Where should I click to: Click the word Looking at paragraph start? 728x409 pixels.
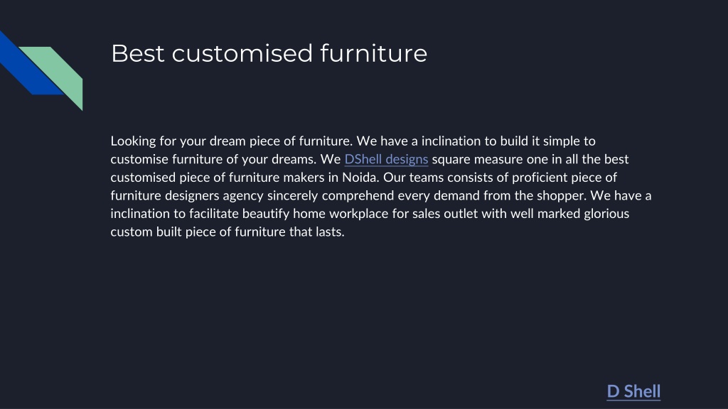[133, 141]
